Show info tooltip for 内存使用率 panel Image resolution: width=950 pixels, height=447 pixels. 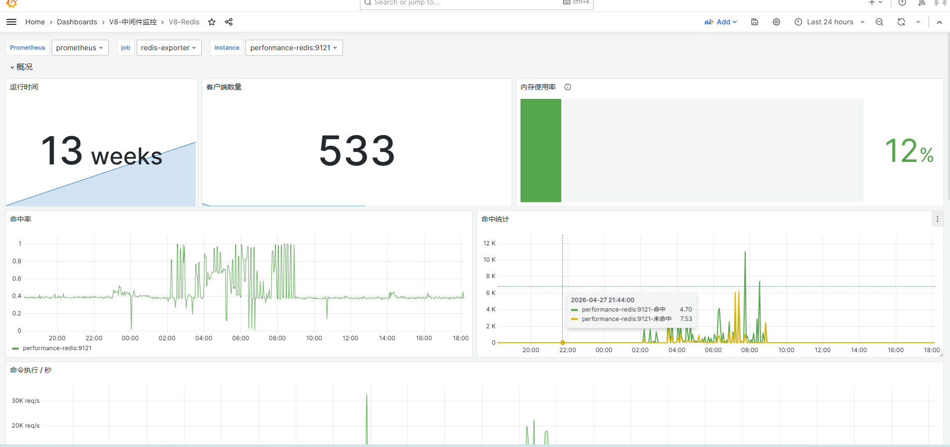tap(568, 87)
